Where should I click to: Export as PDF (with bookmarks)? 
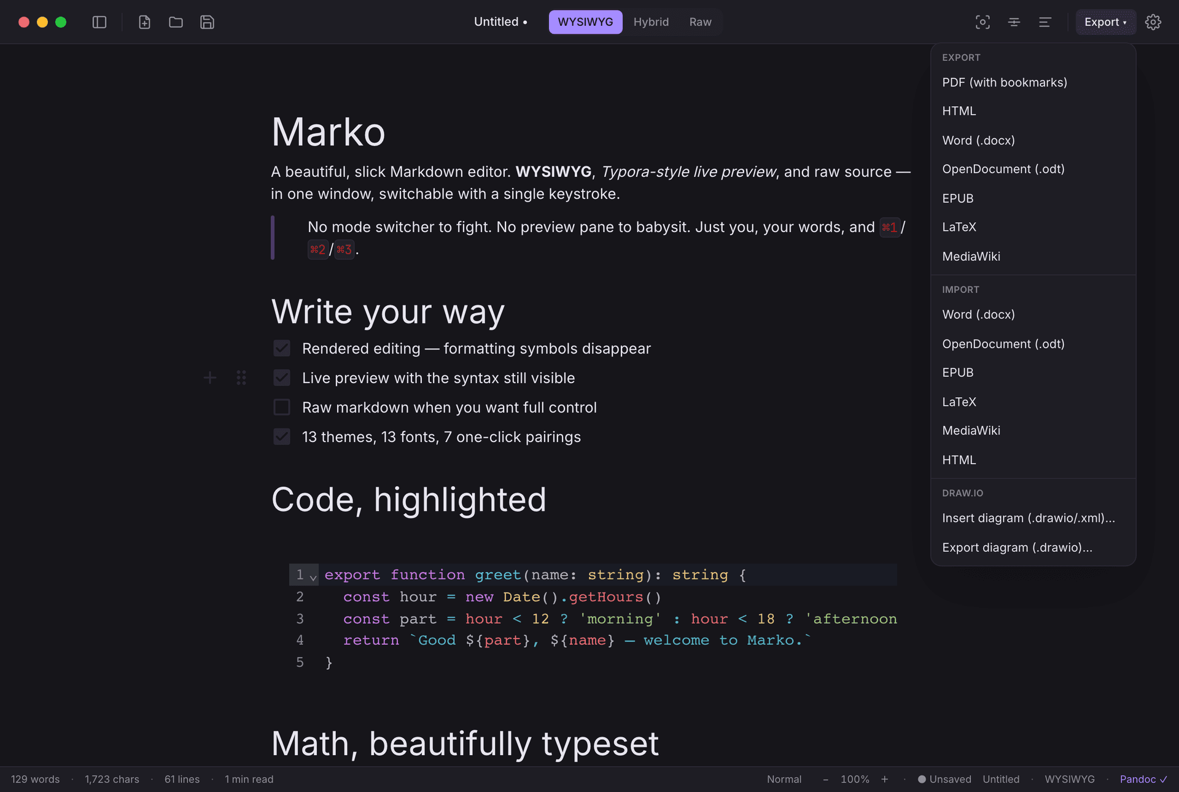1033,82
